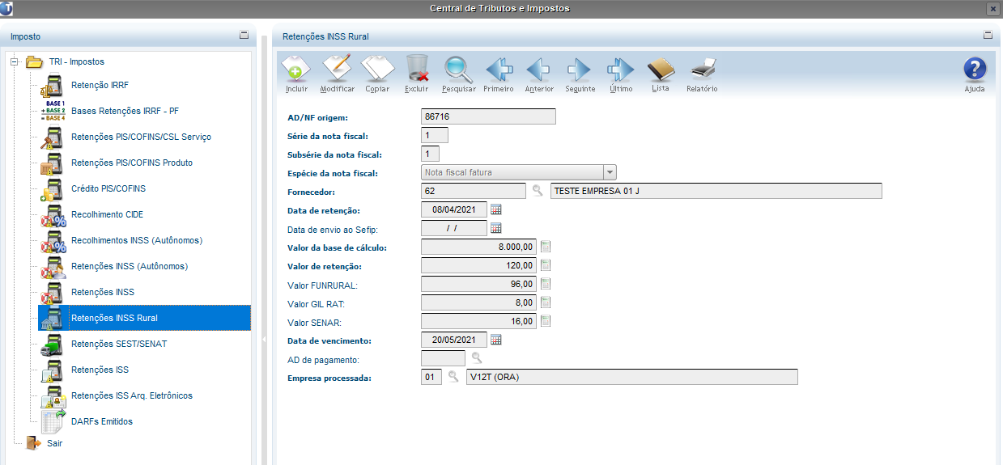Click Fornecedor lookup magnifier

coord(537,191)
